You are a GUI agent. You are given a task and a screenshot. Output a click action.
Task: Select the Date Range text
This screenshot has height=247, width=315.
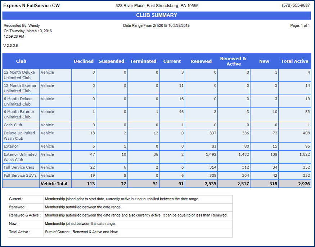click(x=156, y=26)
